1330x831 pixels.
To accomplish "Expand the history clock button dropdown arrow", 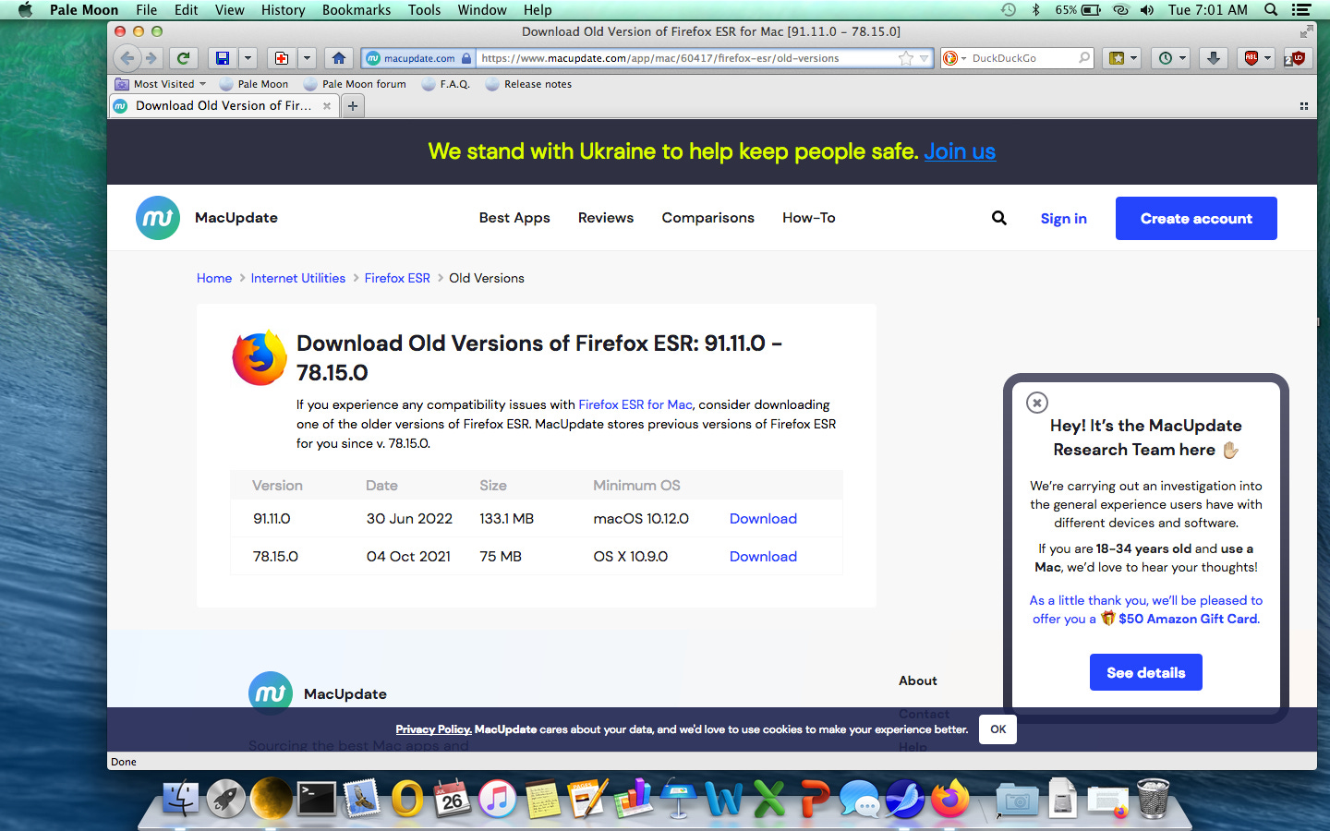I will (x=1182, y=58).
